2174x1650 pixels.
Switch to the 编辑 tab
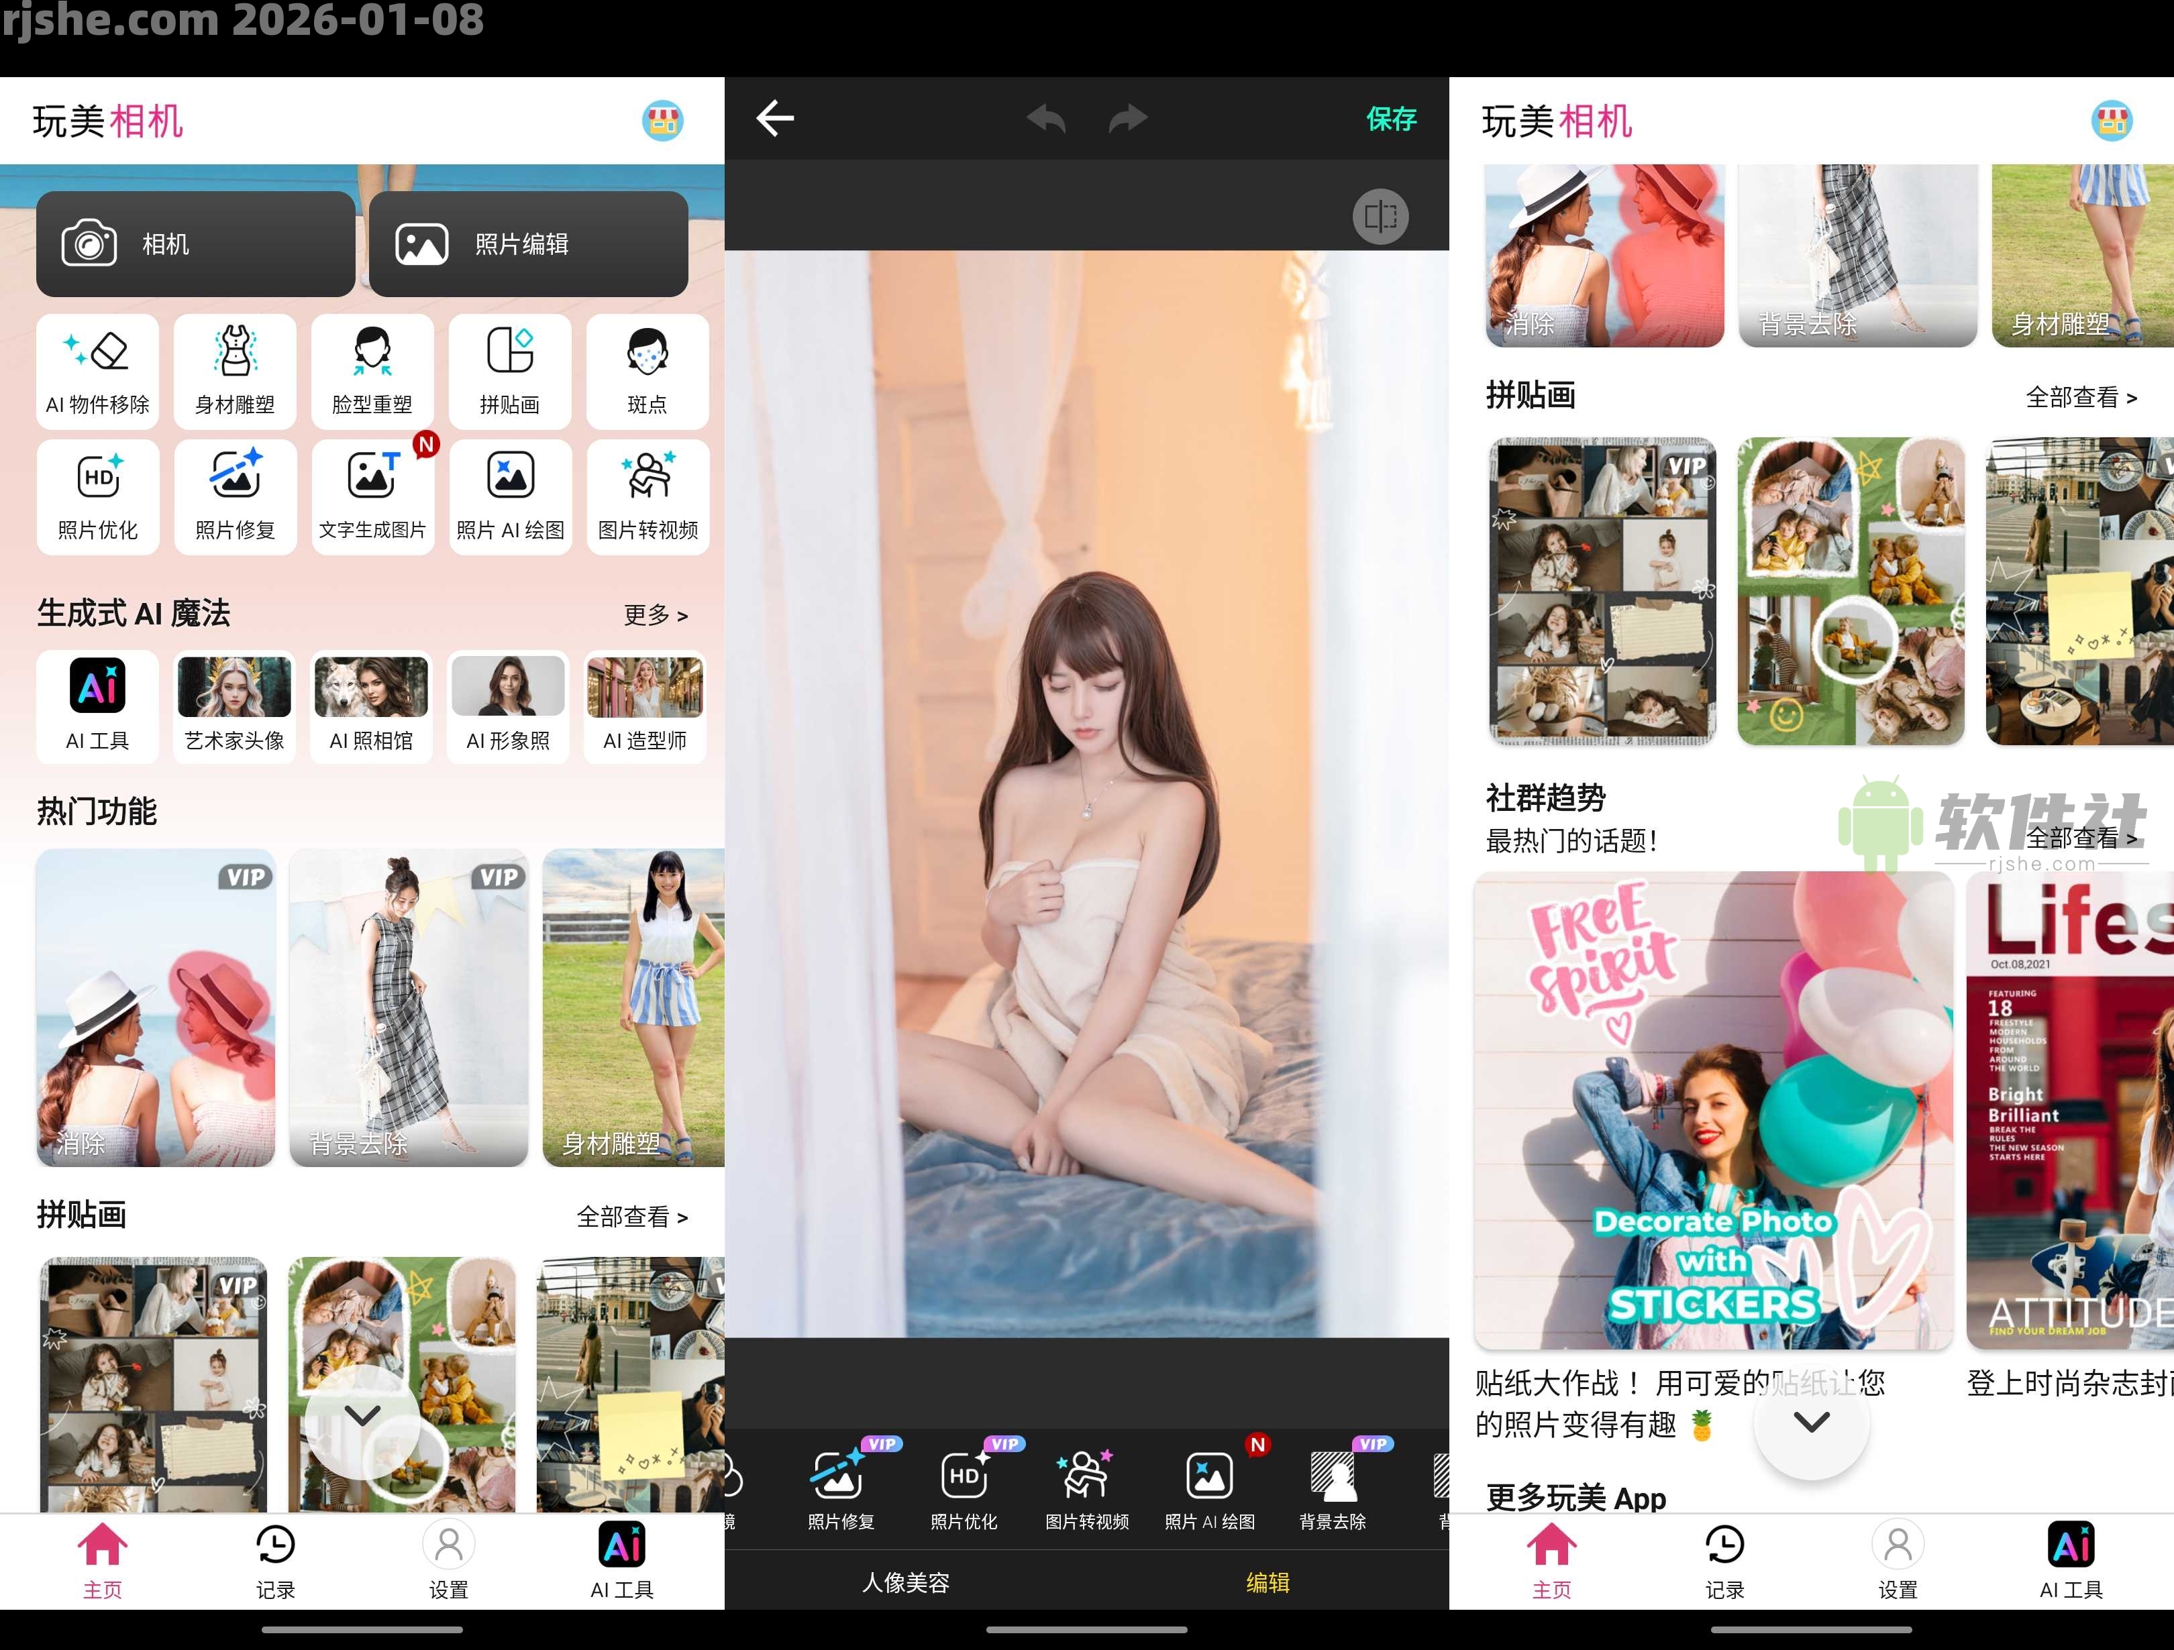1268,1582
